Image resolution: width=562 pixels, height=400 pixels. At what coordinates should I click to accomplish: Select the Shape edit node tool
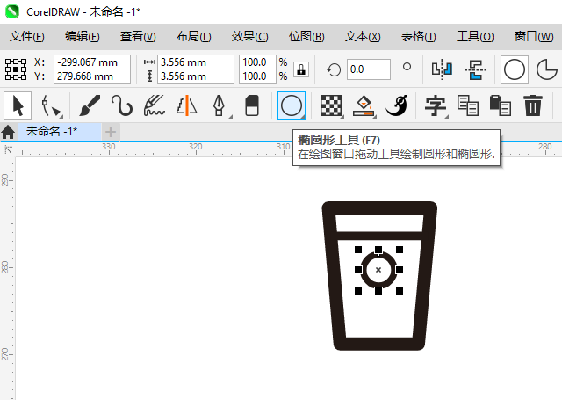click(50, 105)
